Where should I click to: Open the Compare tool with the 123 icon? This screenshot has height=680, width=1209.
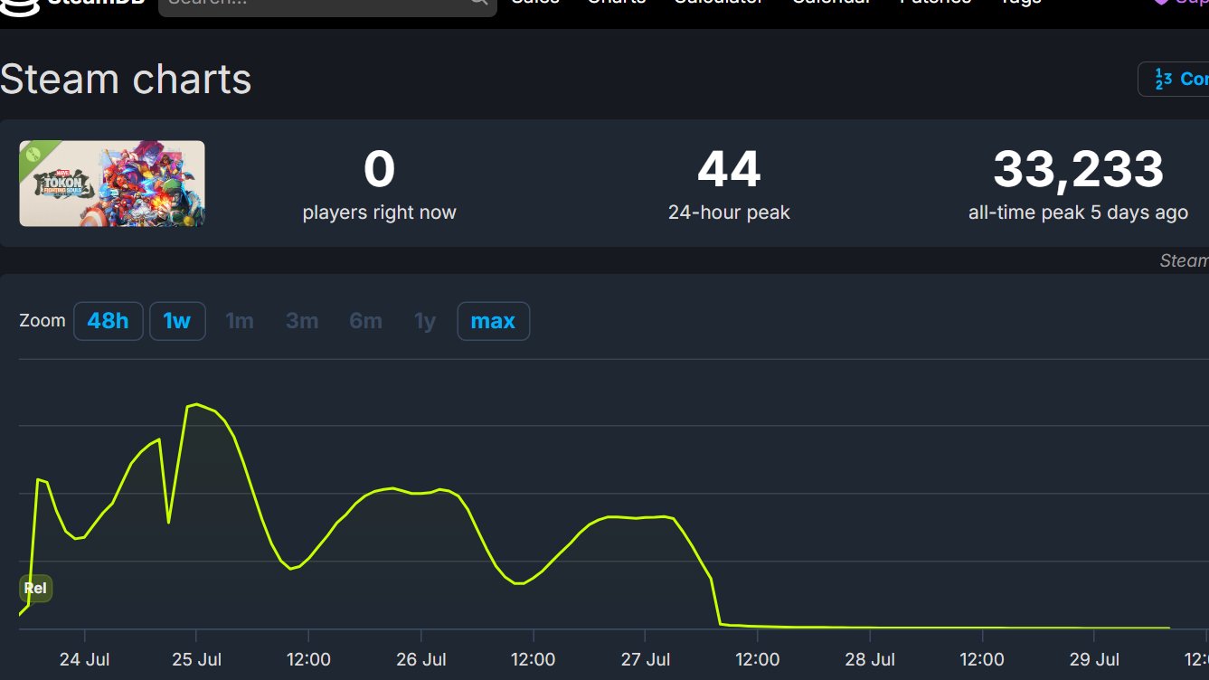[x=1174, y=80]
